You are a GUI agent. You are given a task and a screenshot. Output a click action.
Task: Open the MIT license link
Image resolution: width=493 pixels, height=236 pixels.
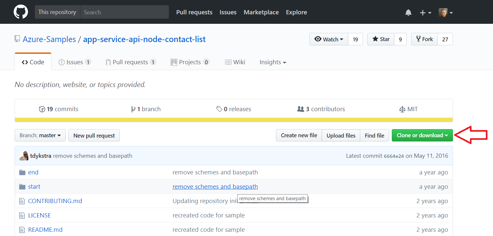[x=408, y=109]
